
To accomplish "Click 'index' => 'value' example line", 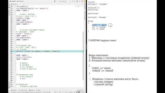I will [x=102, y=68].
